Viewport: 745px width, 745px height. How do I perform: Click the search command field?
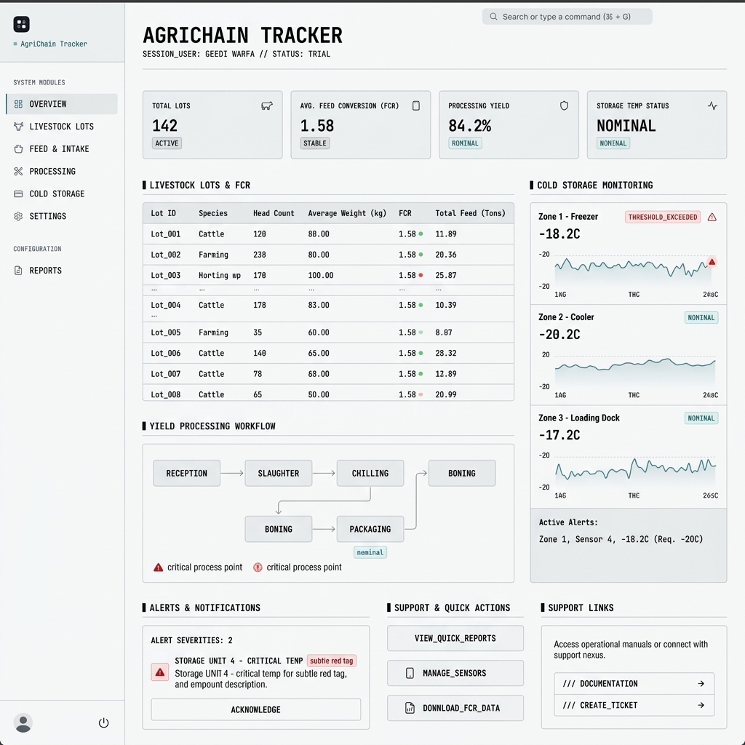click(567, 16)
